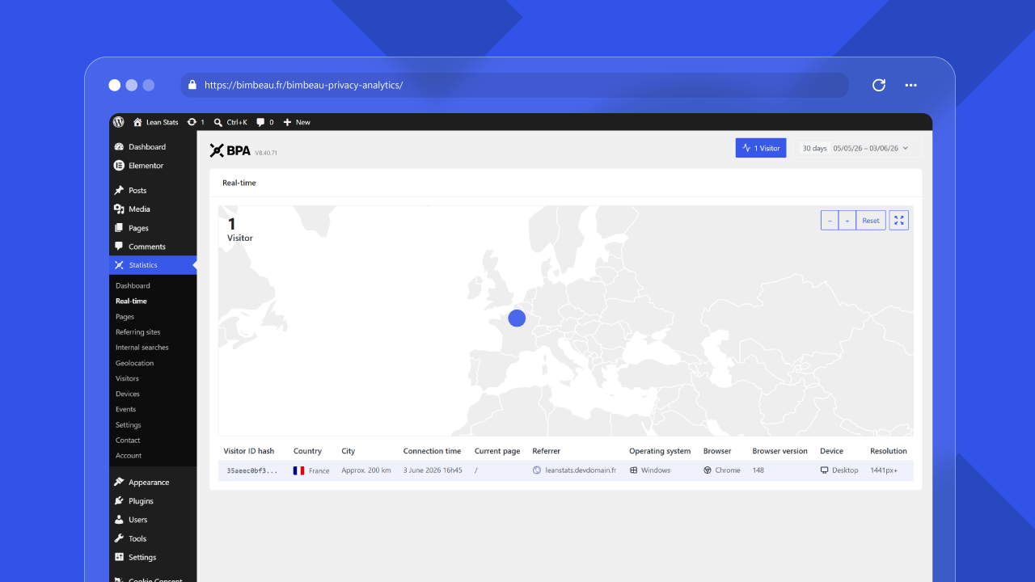Click the Operating system column header

tap(660, 451)
